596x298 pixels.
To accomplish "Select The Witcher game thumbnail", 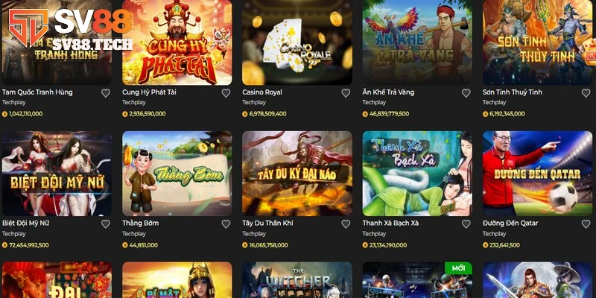I will pyautogui.click(x=297, y=280).
